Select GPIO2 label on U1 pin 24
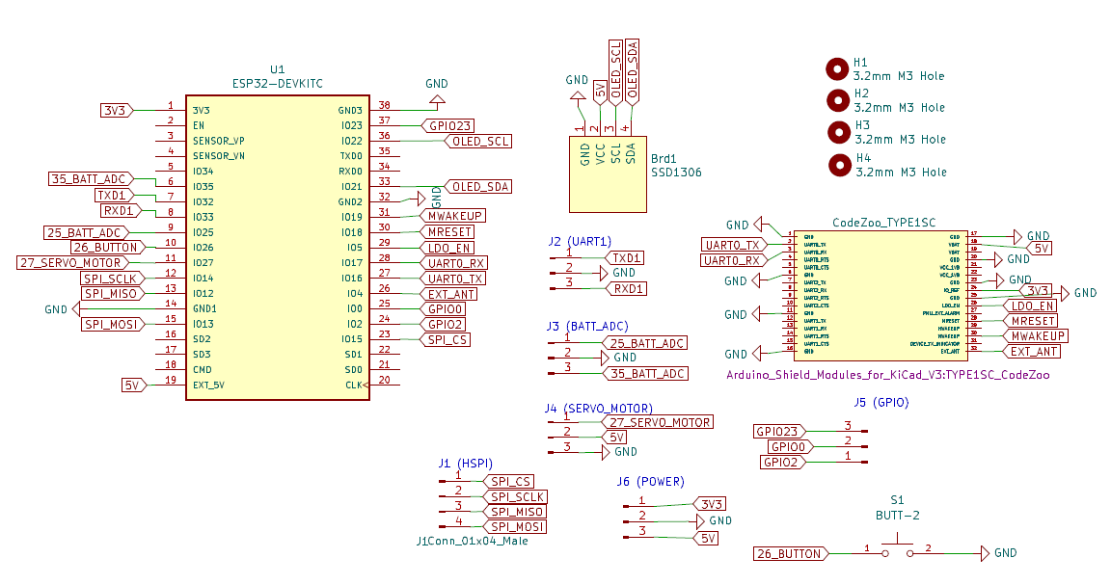 (444, 325)
